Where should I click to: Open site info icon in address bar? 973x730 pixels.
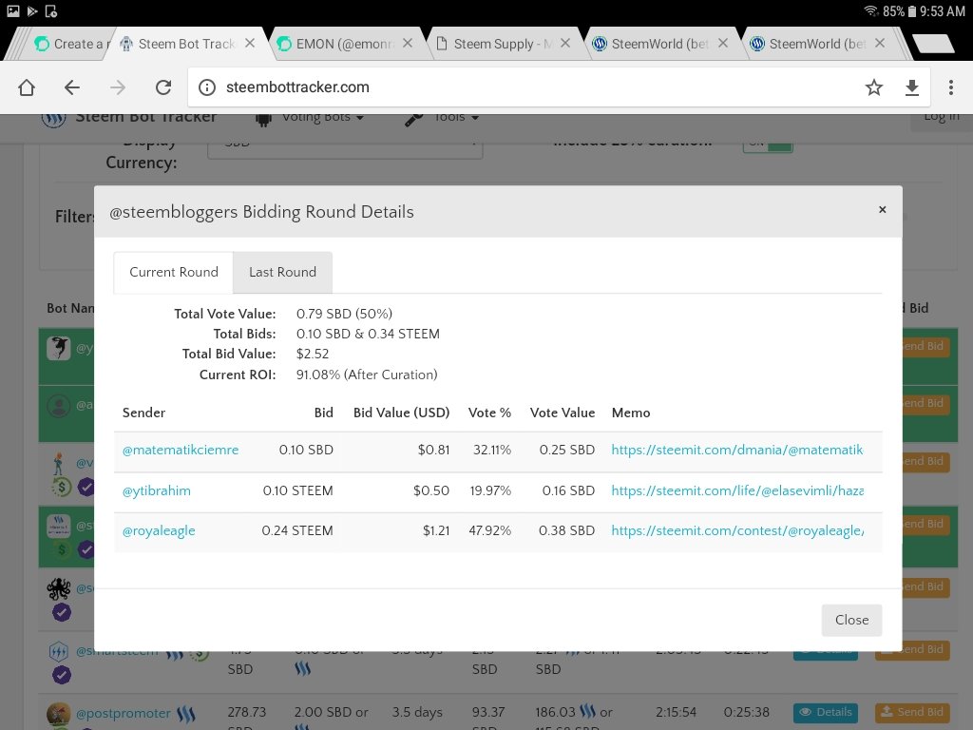[206, 87]
